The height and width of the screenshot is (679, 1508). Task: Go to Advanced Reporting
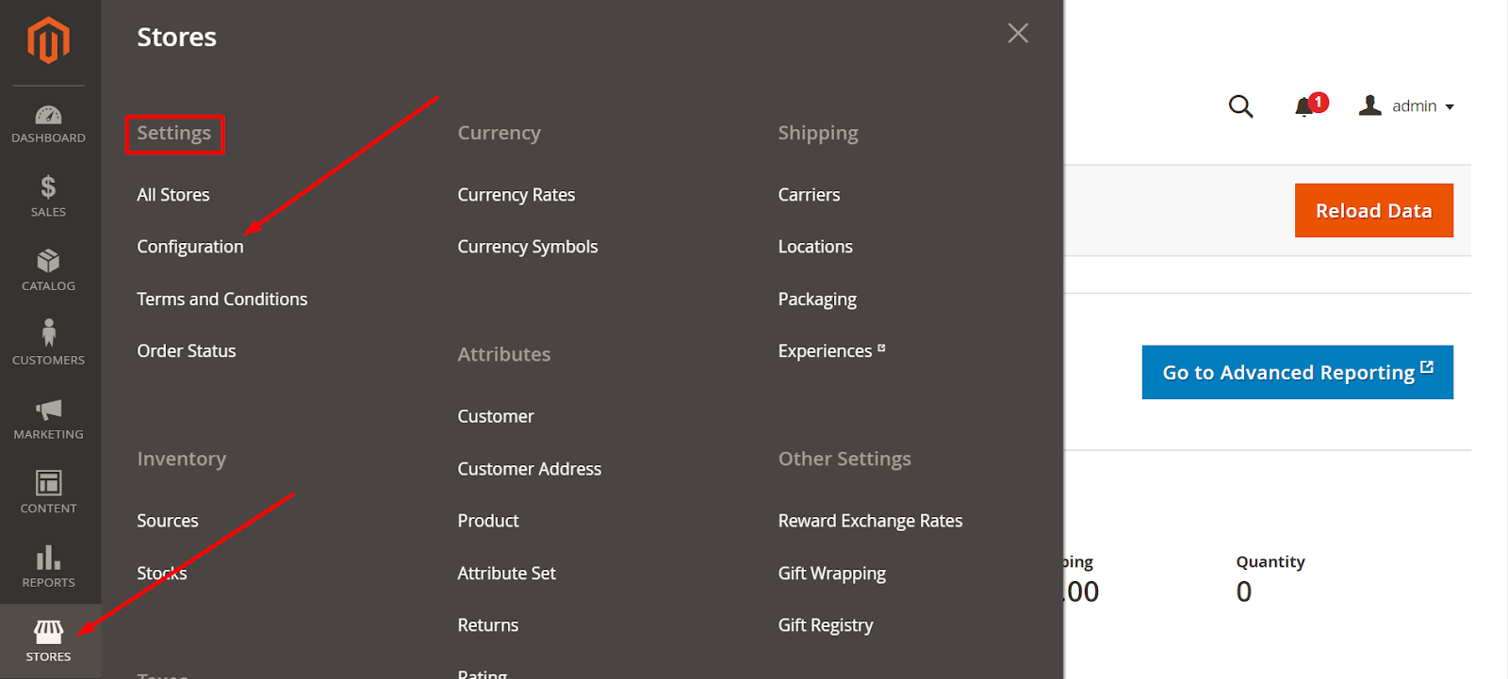point(1297,372)
